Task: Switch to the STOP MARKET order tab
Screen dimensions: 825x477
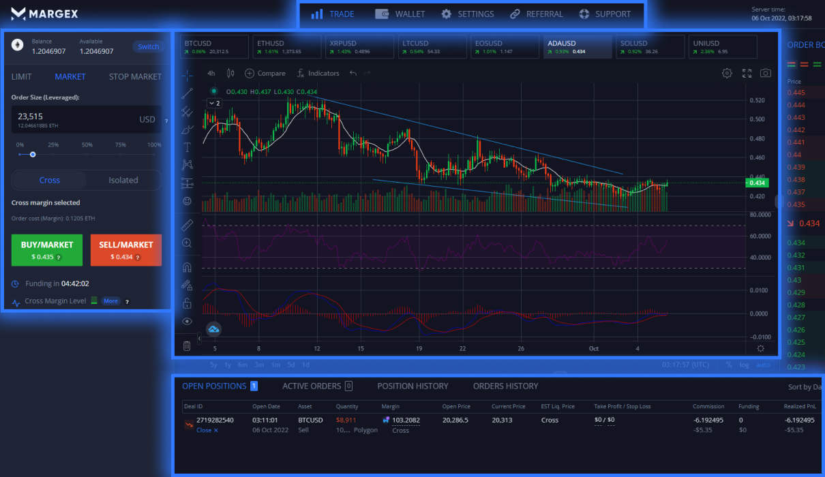Action: point(135,77)
